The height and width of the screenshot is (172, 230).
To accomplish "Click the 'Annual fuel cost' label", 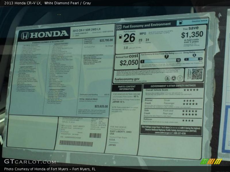I will click(127, 56).
